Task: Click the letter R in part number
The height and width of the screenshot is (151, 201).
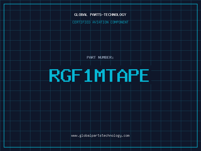Action: pos(54,75)
